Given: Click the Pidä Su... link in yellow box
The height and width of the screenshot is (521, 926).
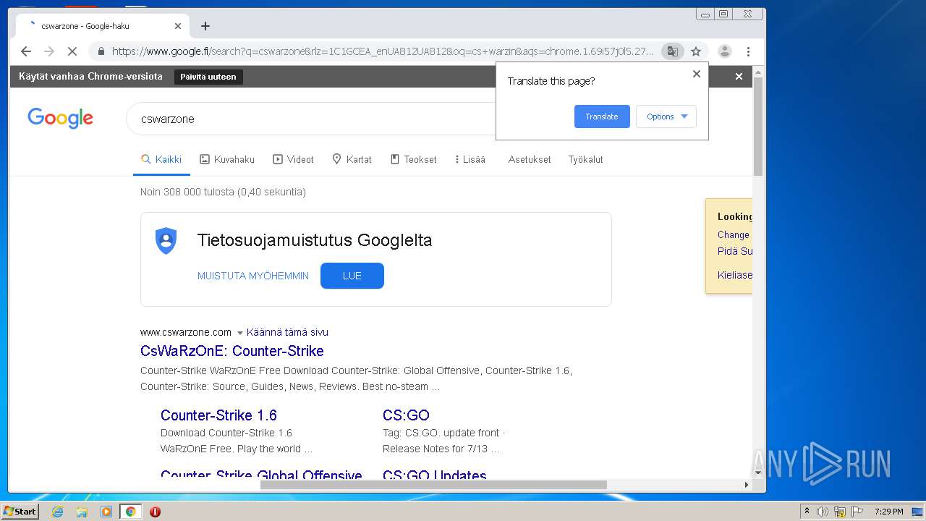Looking at the screenshot, I should tap(735, 251).
